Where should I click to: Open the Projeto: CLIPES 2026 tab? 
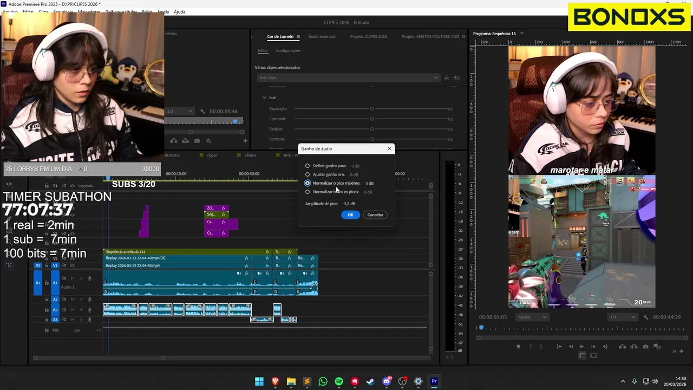(368, 36)
